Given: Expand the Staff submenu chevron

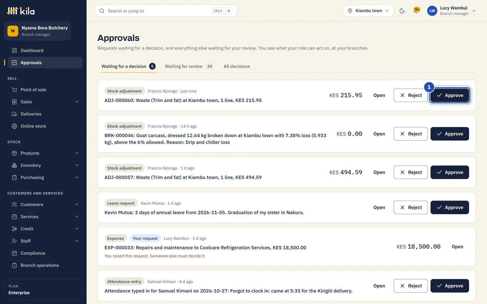Looking at the screenshot, I should 77,241.
